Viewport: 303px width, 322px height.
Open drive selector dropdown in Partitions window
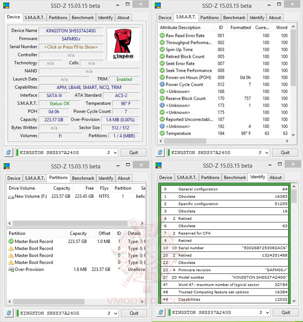click(116, 313)
